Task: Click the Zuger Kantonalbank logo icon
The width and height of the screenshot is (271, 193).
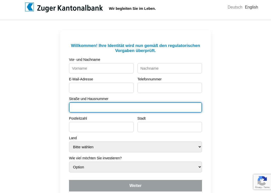Action: coord(29,7)
